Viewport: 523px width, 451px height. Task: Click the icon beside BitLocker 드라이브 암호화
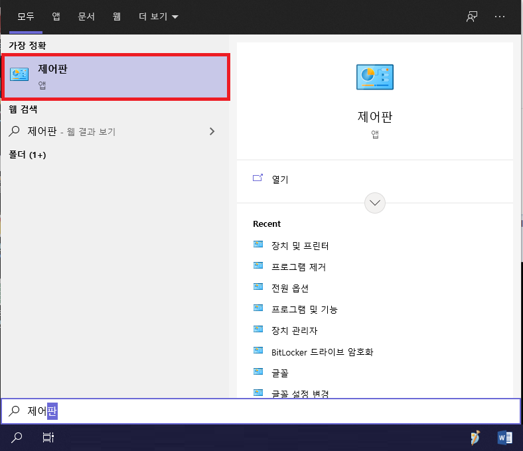pos(258,350)
